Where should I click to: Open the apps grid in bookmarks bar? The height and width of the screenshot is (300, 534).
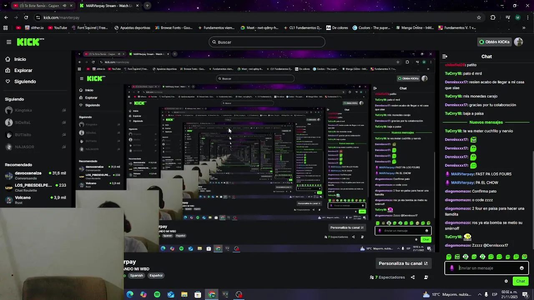point(5,28)
